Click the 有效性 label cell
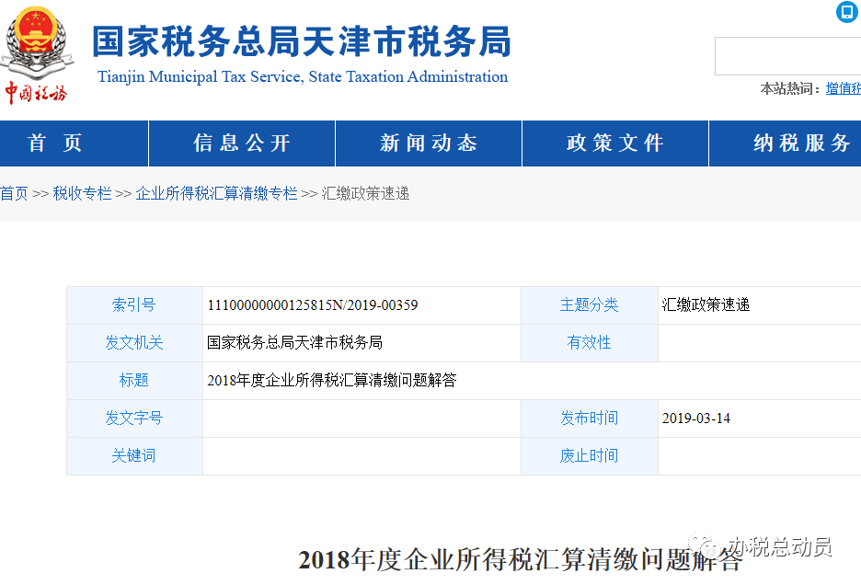The height and width of the screenshot is (585, 861). pos(590,343)
